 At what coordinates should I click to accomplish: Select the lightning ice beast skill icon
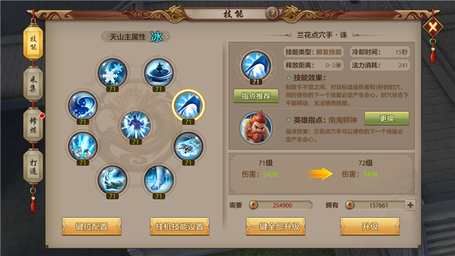(x=112, y=180)
